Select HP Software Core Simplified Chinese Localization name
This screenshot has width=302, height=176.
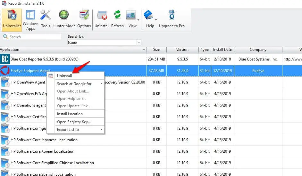pos(52,163)
